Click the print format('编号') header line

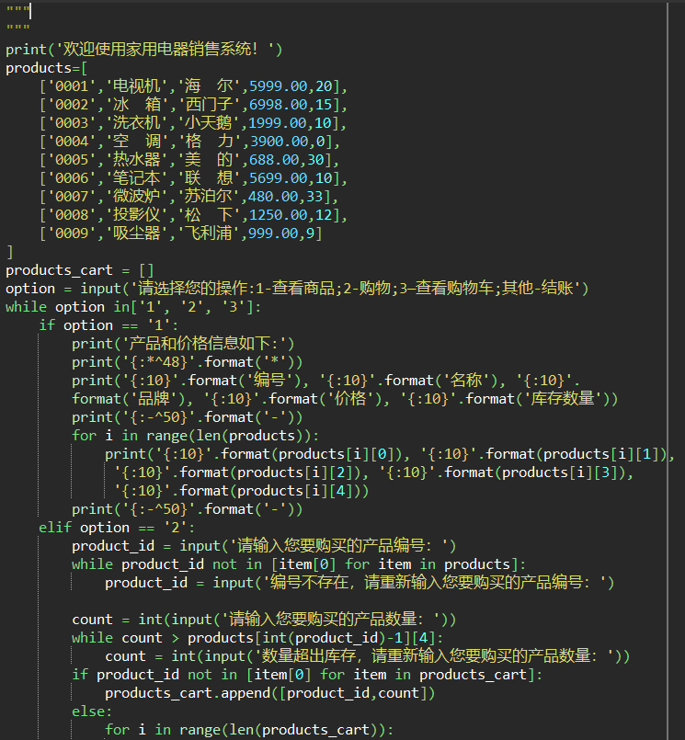click(325, 381)
